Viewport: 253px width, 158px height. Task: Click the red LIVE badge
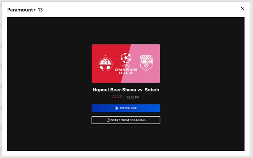point(117,97)
